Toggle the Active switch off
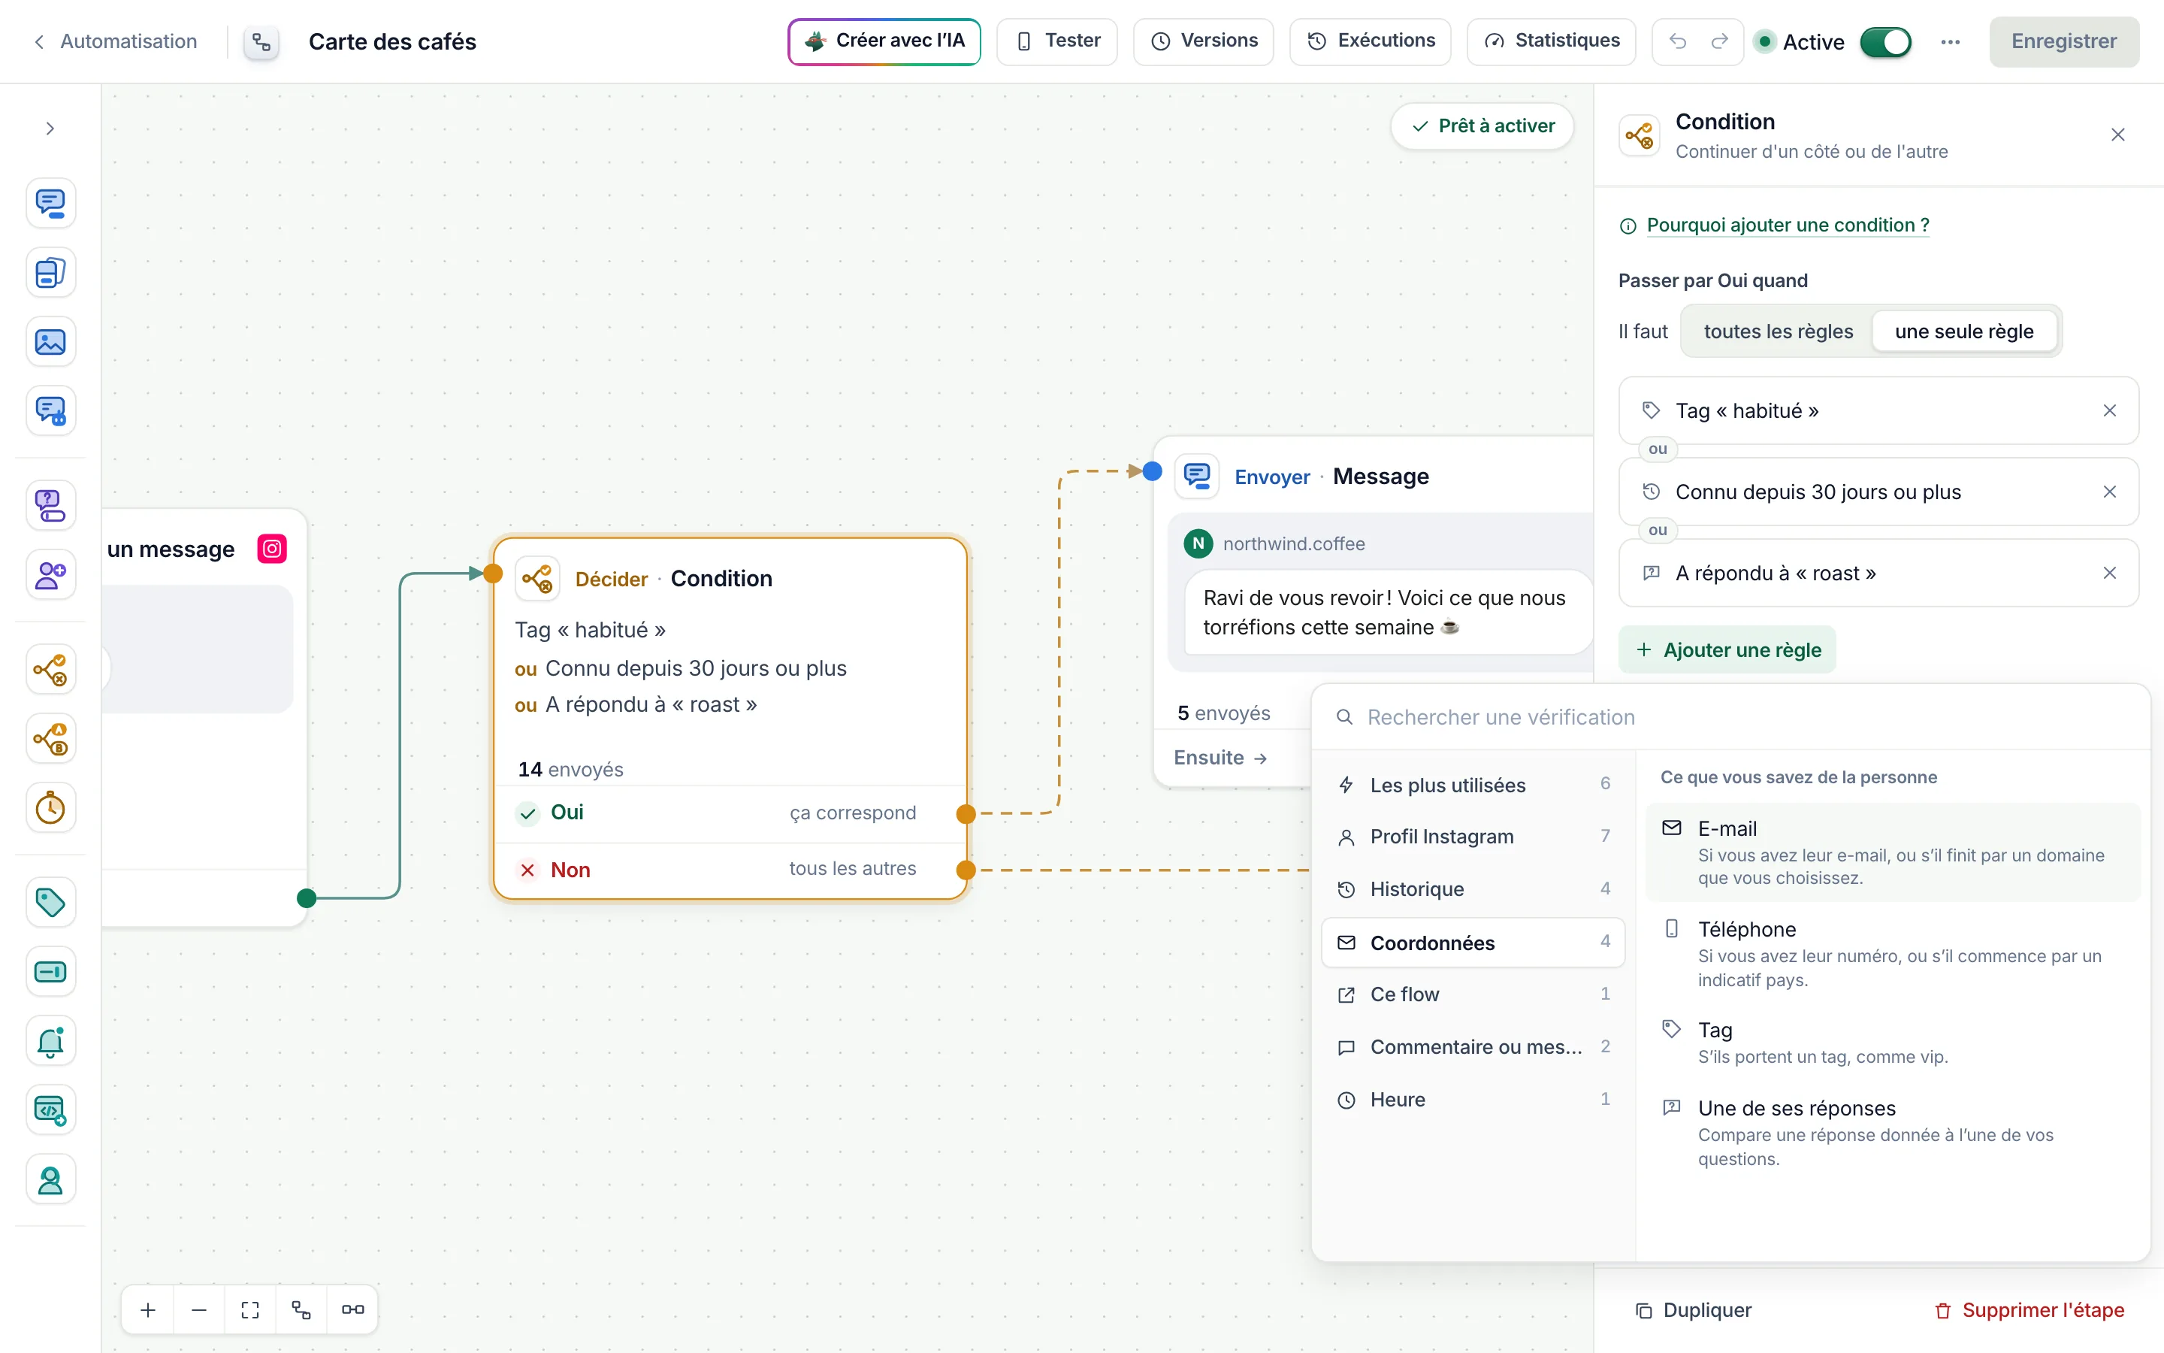 tap(1885, 42)
